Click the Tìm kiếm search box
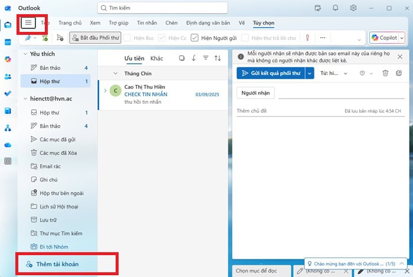This screenshot has height=277, width=413. pyautogui.click(x=162, y=8)
